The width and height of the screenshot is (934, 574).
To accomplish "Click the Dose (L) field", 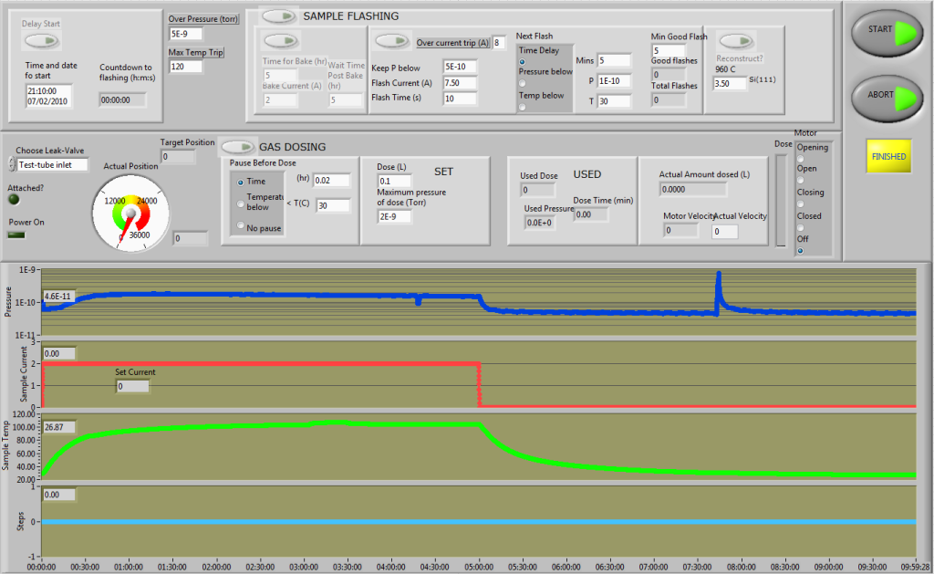I will pyautogui.click(x=394, y=181).
